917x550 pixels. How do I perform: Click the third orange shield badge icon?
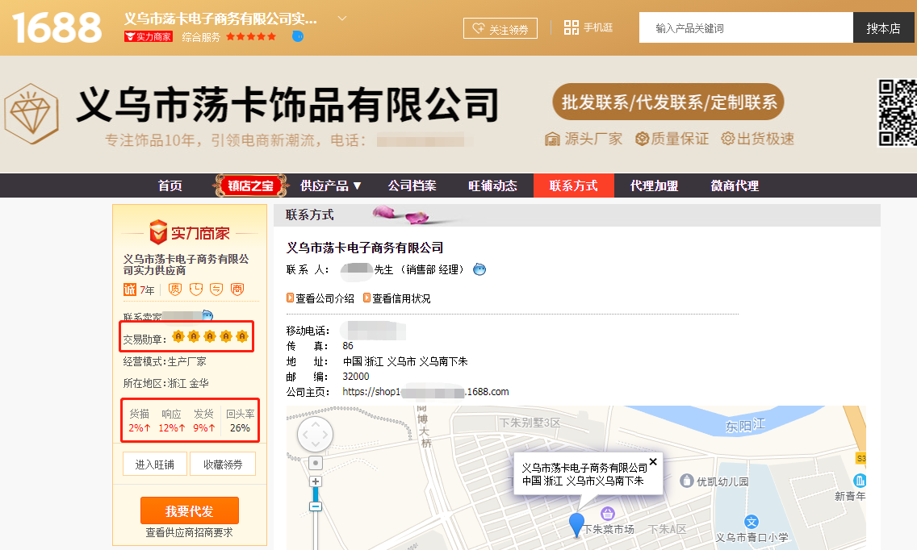click(216, 290)
